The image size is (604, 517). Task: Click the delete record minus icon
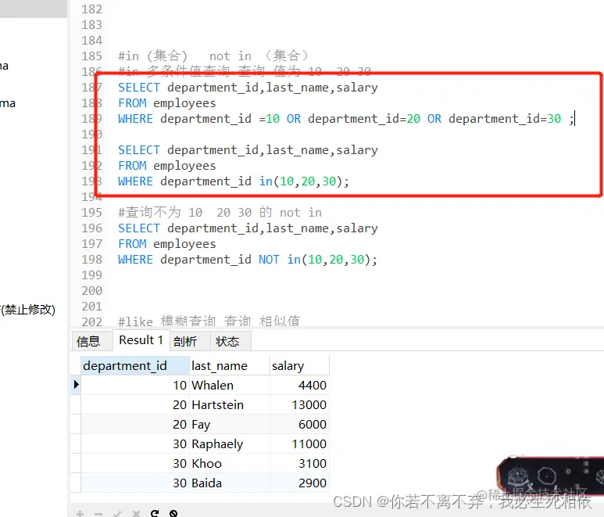pyautogui.click(x=98, y=514)
